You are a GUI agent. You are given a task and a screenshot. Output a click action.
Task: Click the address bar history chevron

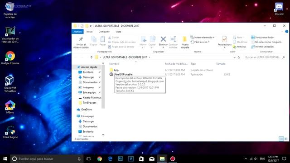pos(235,58)
